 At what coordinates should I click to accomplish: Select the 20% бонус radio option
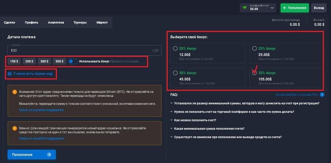point(175,48)
